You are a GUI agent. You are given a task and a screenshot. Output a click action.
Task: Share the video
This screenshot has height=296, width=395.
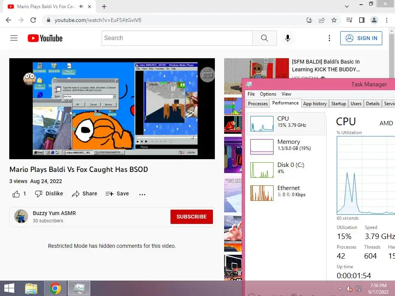[84, 193]
